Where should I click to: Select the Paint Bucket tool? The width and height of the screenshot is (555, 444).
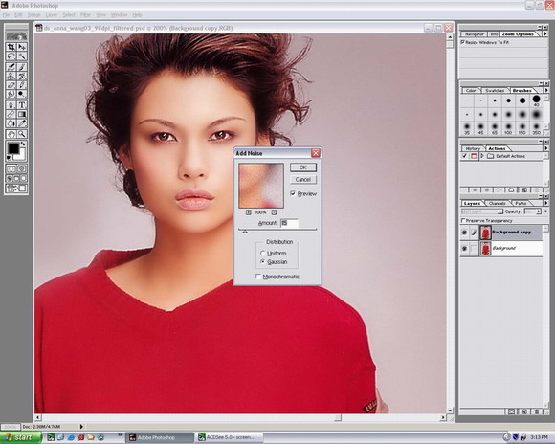[x=11, y=123]
